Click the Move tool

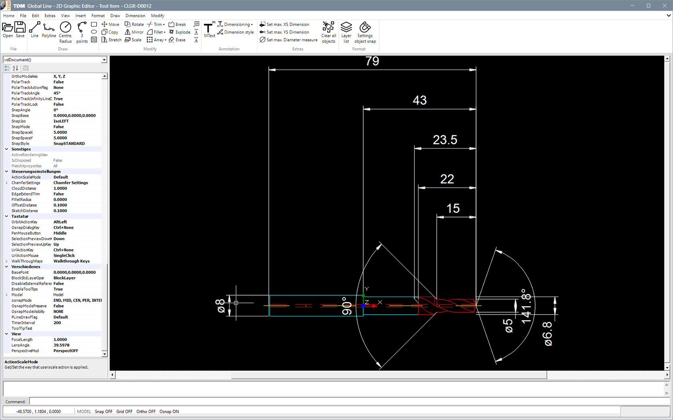coord(110,24)
